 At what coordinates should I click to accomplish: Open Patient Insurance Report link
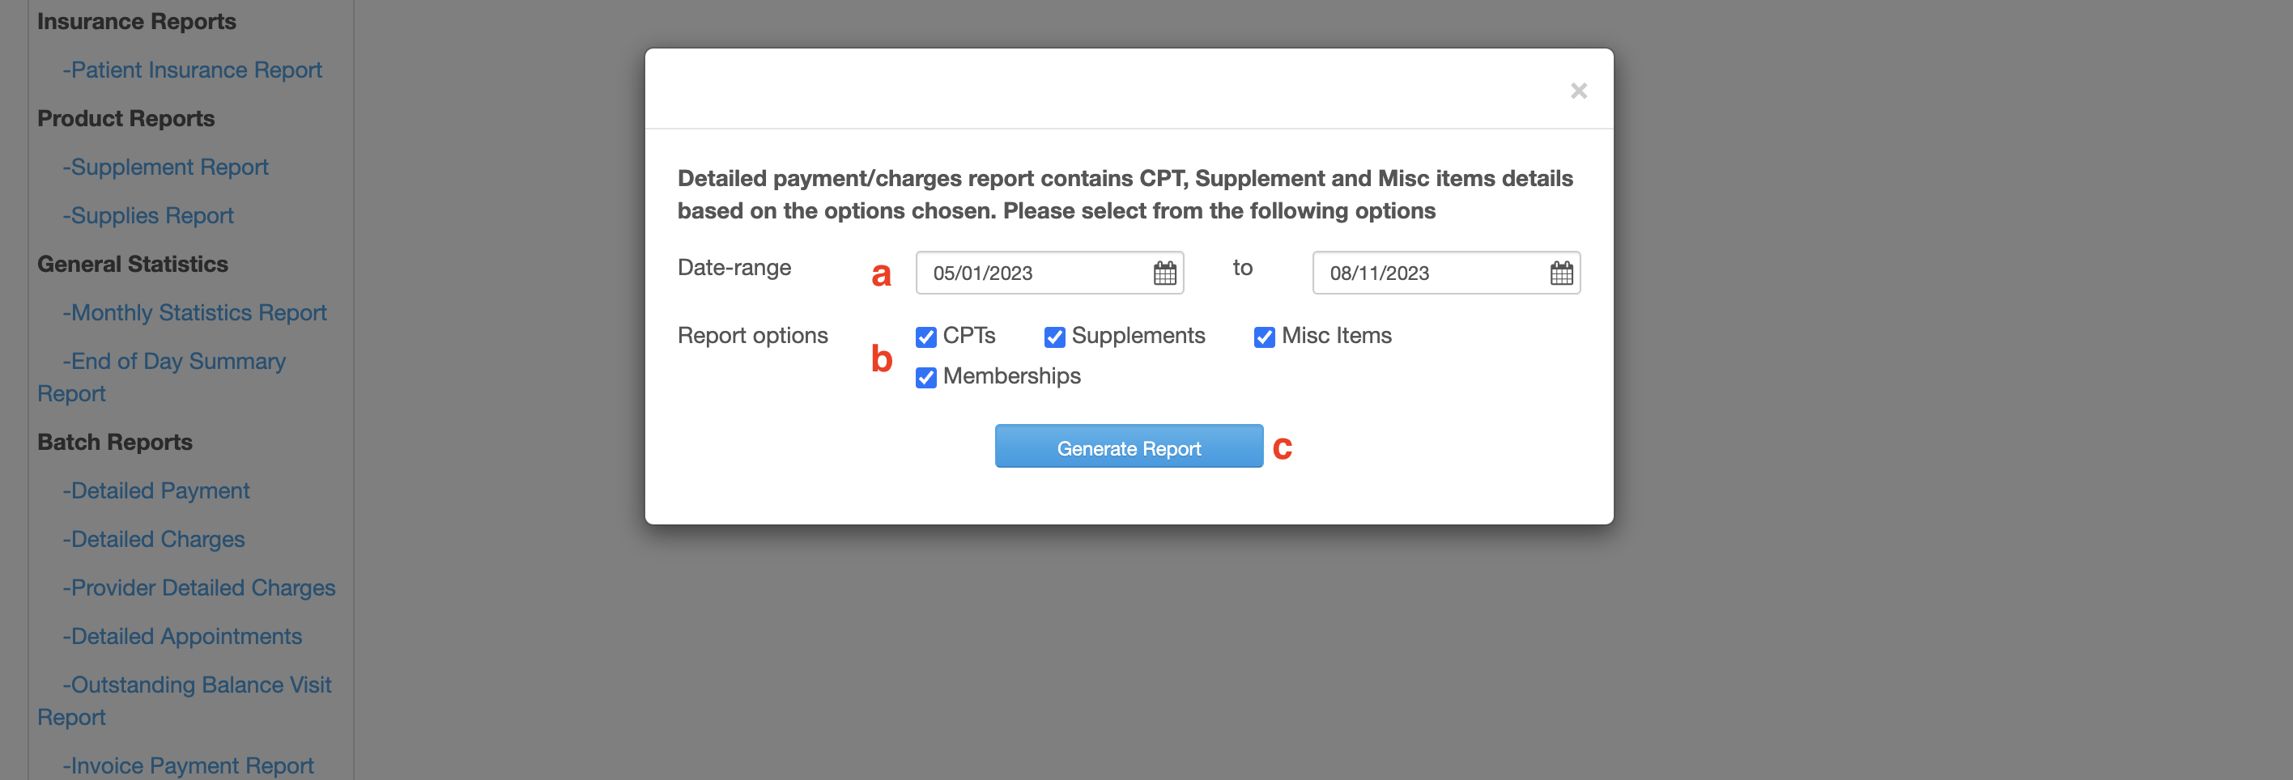[192, 70]
